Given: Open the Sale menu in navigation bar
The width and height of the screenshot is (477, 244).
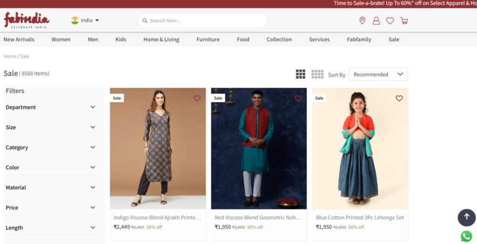Looking at the screenshot, I should pos(394,39).
